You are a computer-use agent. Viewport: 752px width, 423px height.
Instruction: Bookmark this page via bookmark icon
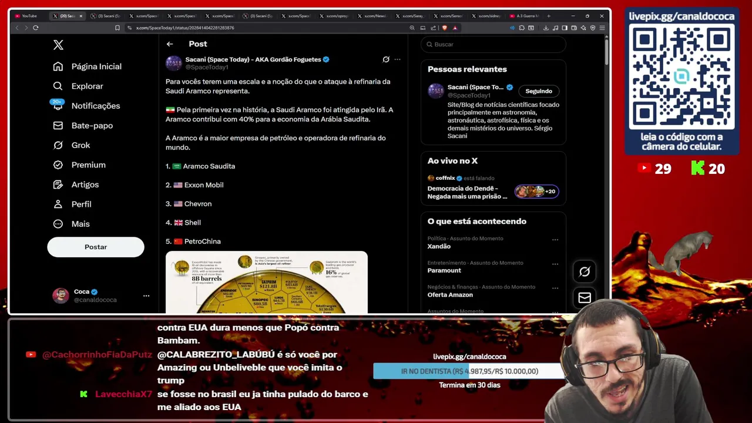[x=117, y=28]
